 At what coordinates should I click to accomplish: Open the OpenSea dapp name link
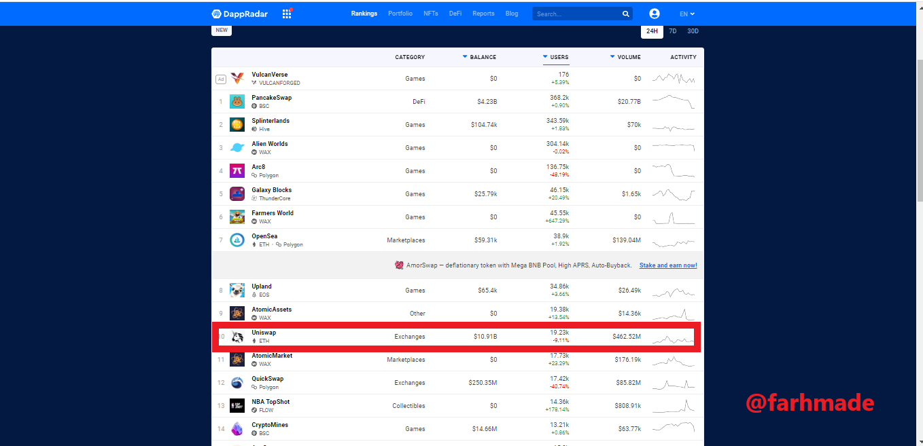coord(264,236)
